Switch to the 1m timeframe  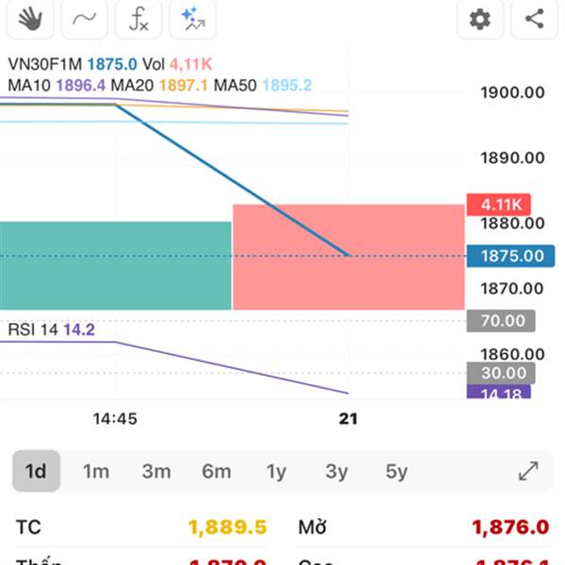tap(96, 471)
